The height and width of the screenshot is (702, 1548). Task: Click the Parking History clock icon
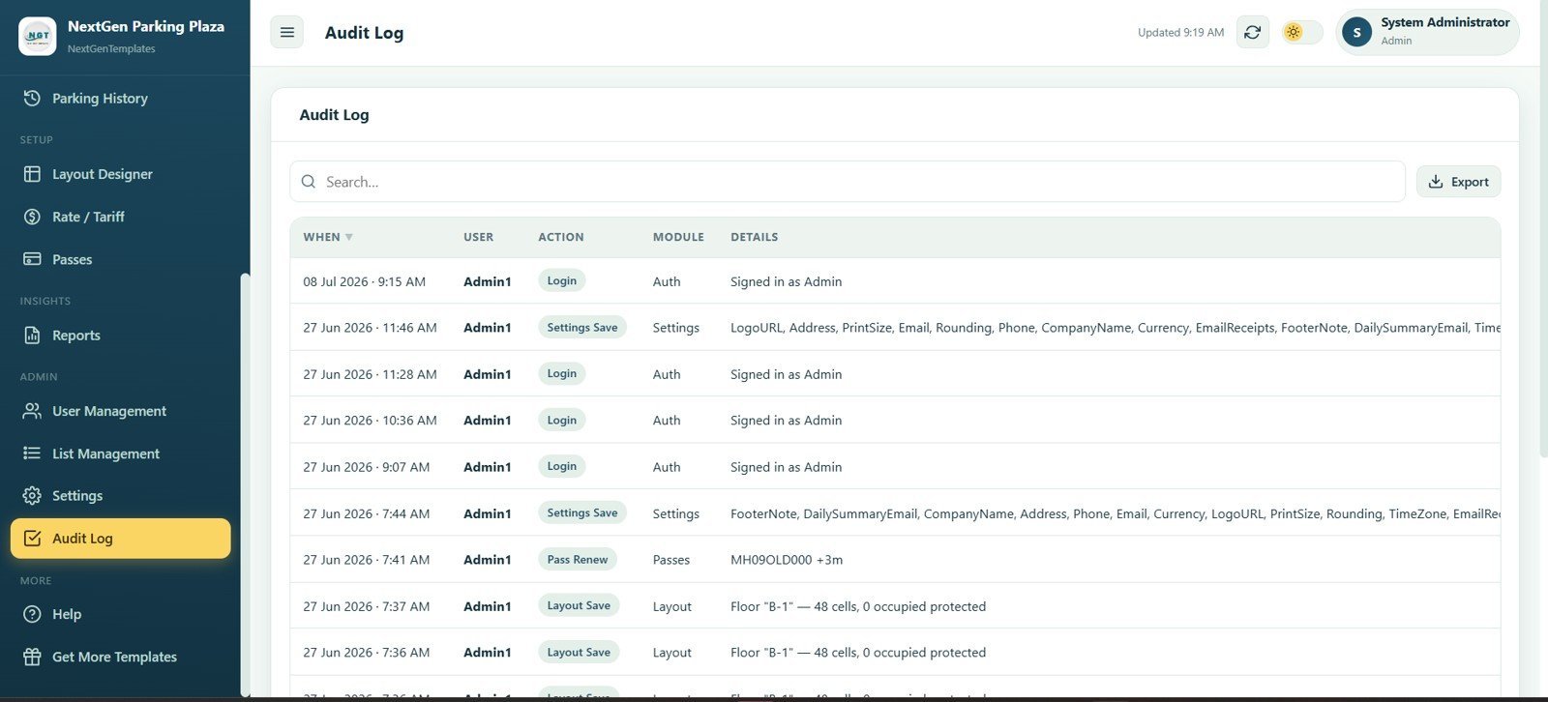point(32,98)
